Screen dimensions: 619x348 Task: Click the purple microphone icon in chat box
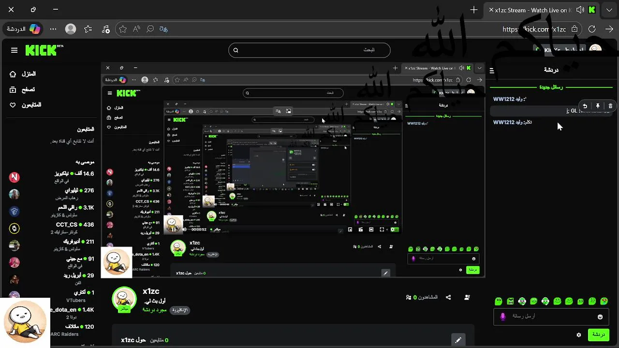503,317
